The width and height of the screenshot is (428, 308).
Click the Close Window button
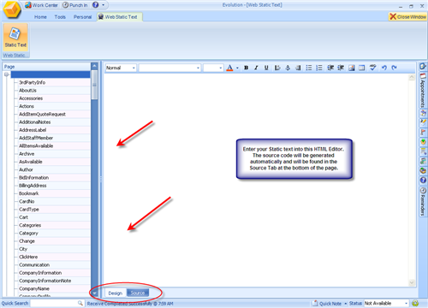[x=407, y=16]
